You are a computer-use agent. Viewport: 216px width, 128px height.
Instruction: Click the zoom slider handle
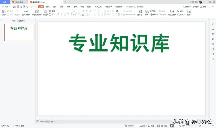pyautogui.click(x=200, y=126)
